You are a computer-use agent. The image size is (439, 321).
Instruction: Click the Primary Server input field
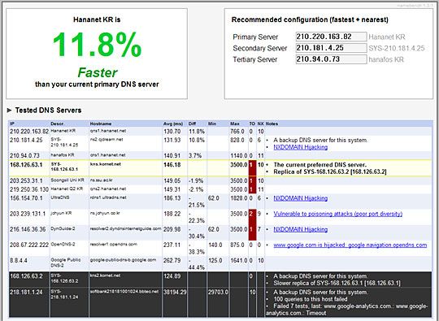(331, 37)
